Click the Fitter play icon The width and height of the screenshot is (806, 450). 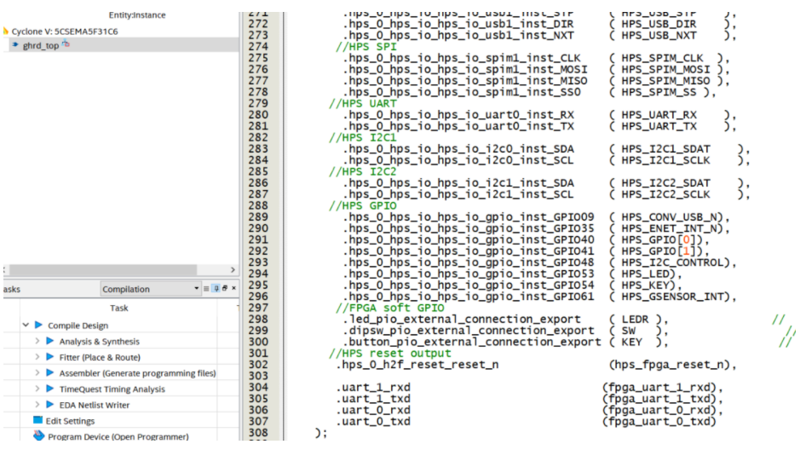pyautogui.click(x=50, y=357)
